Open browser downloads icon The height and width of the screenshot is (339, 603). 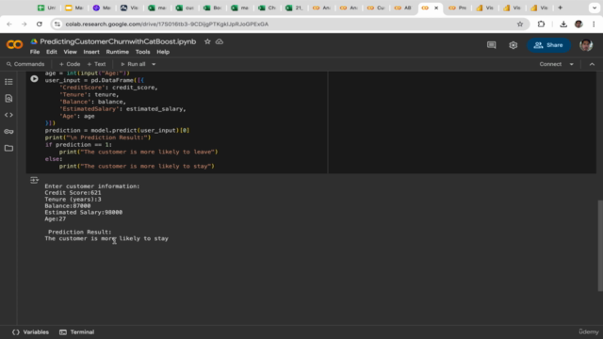point(563,24)
